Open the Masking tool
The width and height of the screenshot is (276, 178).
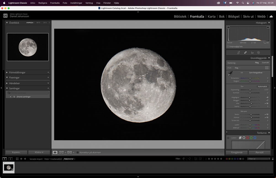click(x=258, y=52)
